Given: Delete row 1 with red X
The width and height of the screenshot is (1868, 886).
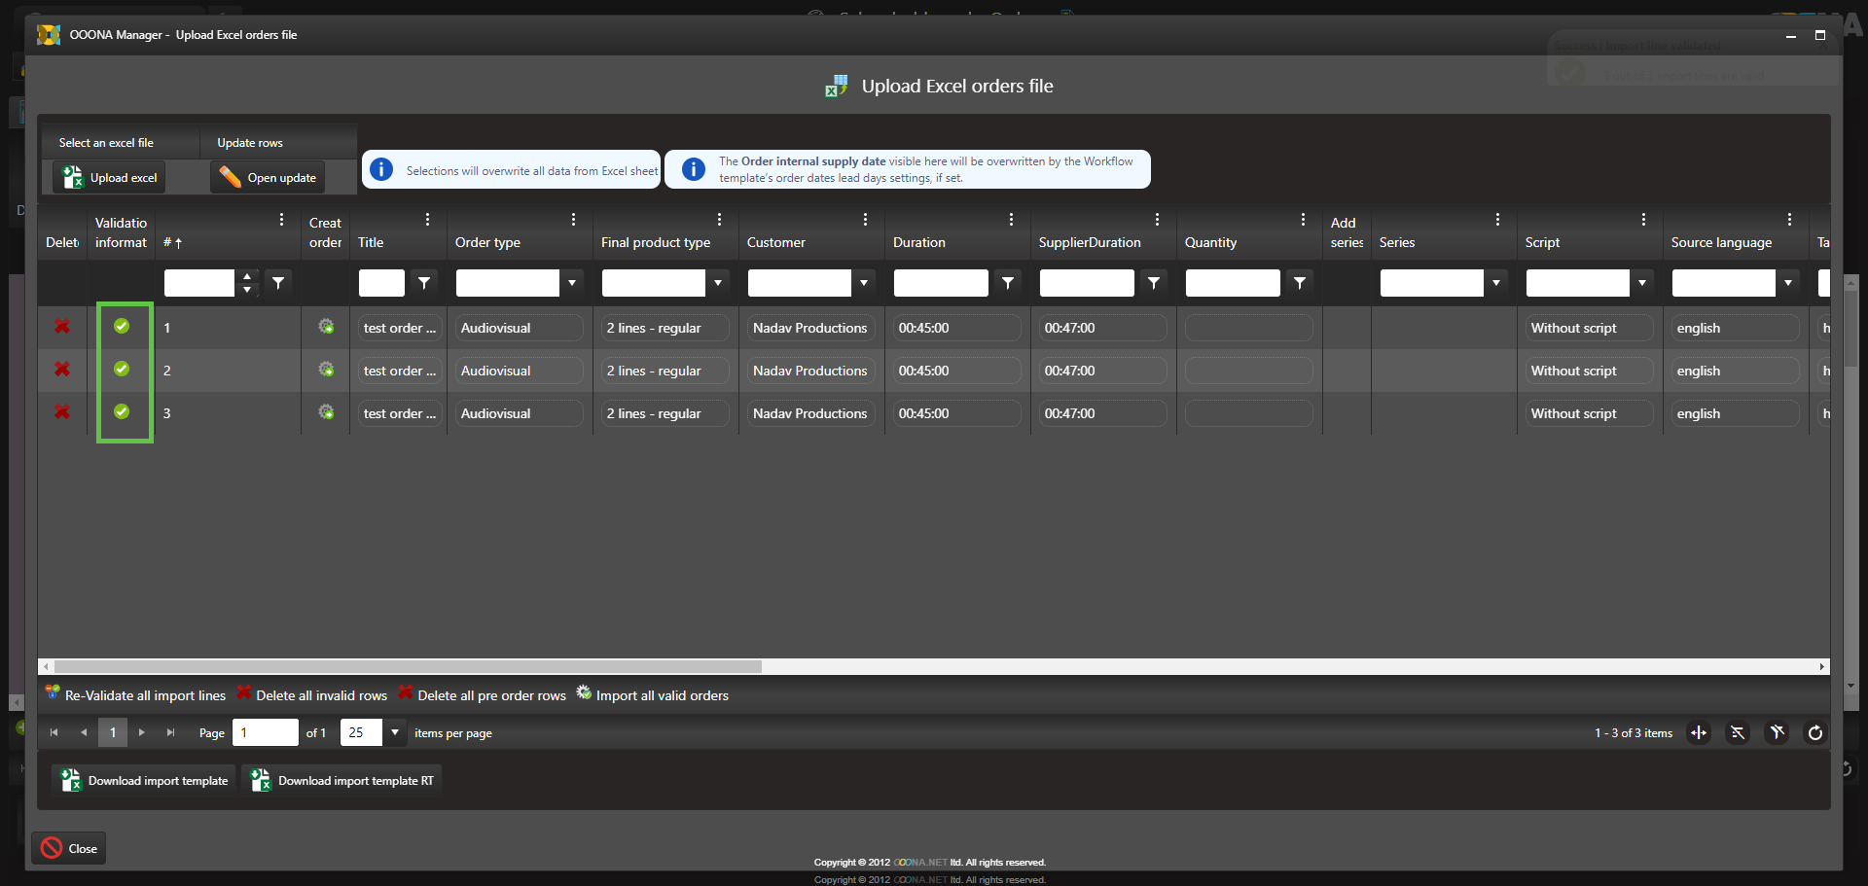Looking at the screenshot, I should pos(62,327).
